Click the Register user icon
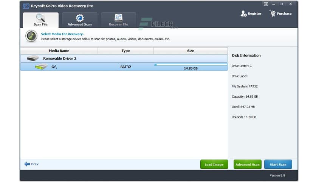This screenshot has height=182, width=316. [243, 14]
